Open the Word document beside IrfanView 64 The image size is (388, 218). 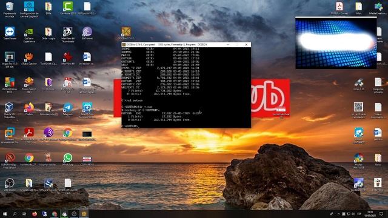(x=87, y=57)
